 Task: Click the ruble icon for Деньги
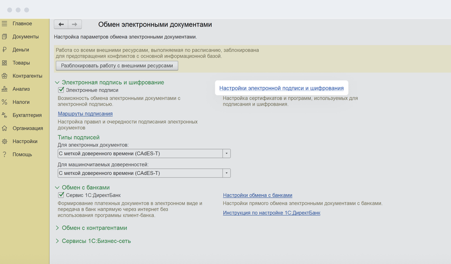4,50
